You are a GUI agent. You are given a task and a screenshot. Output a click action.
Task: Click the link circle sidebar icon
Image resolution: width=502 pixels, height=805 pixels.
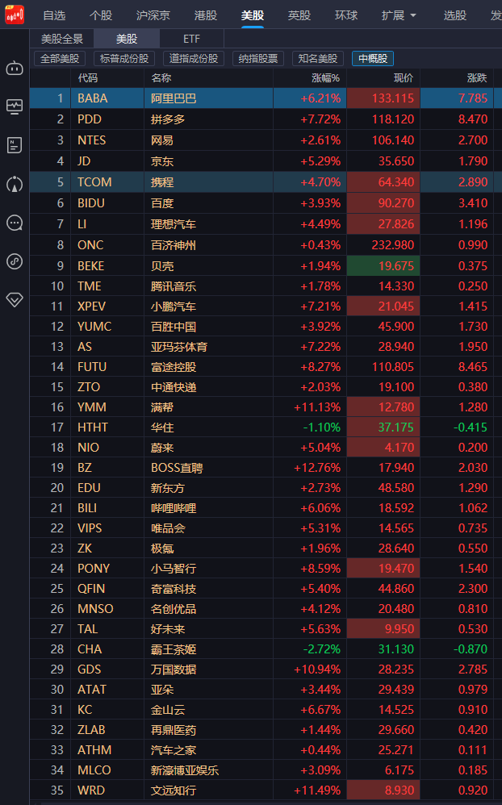15,261
